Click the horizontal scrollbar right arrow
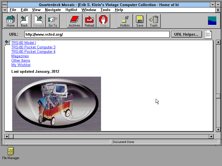This screenshot has height=166, width=222. [211, 136]
